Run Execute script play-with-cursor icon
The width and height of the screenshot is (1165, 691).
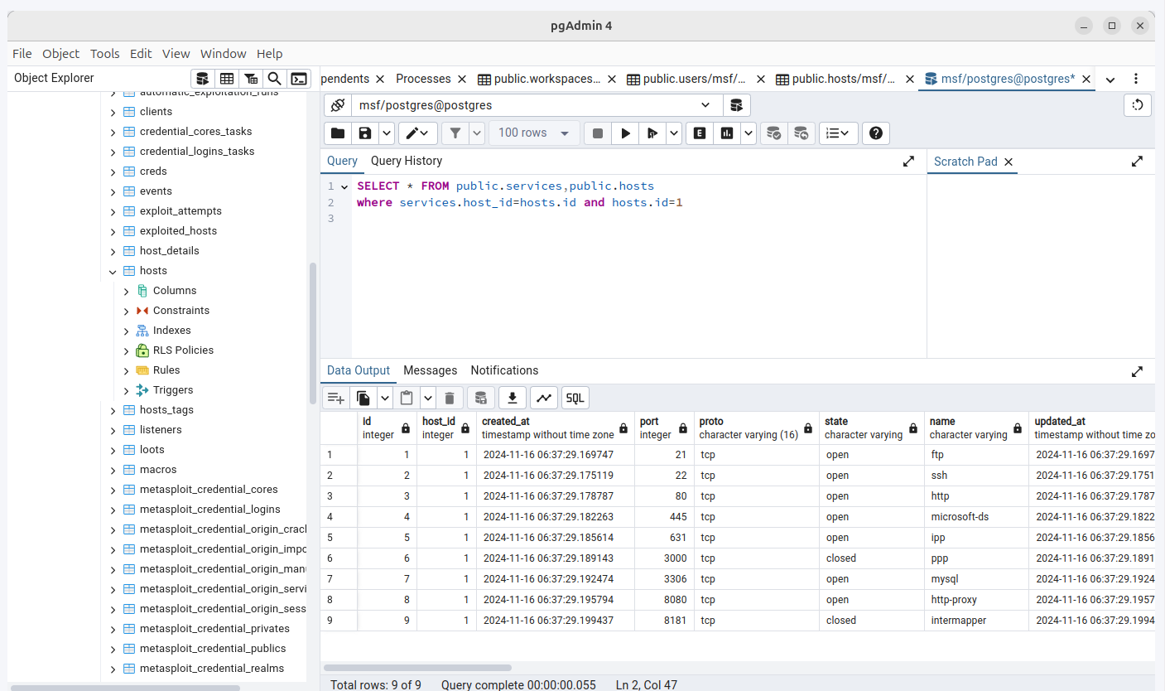(652, 133)
